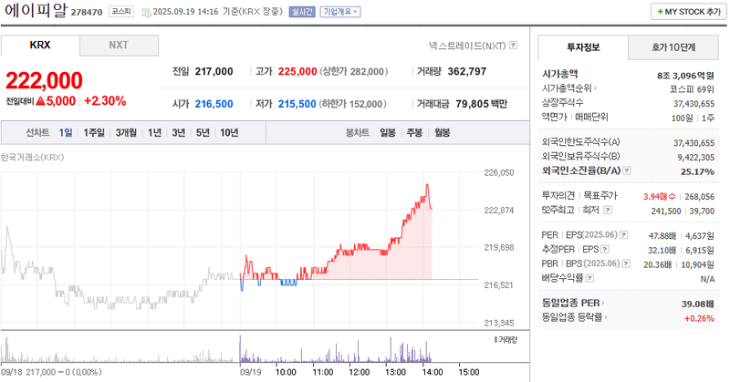Open the 호가10단계 tab
Image resolution: width=730 pixels, height=382 pixels.
[x=673, y=47]
